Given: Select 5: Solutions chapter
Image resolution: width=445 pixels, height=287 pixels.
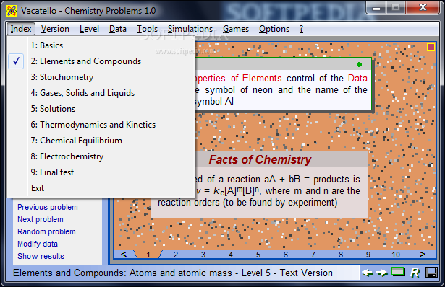Looking at the screenshot, I should 101,109.
